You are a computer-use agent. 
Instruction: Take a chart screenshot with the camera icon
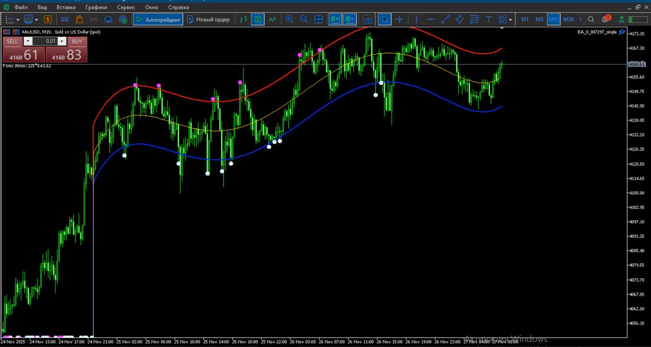(367, 19)
